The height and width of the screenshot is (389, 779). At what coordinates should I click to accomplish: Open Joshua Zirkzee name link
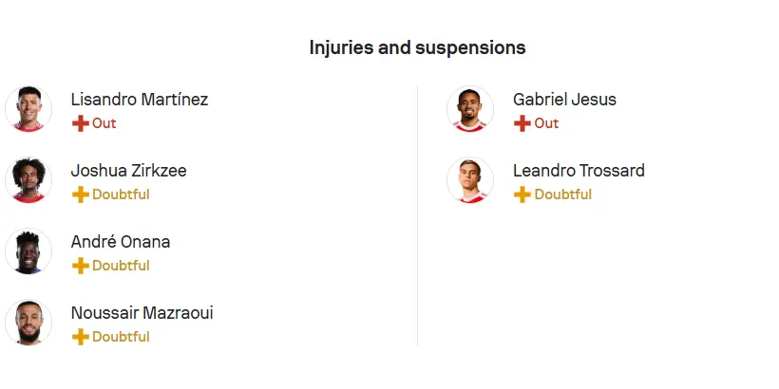(128, 171)
